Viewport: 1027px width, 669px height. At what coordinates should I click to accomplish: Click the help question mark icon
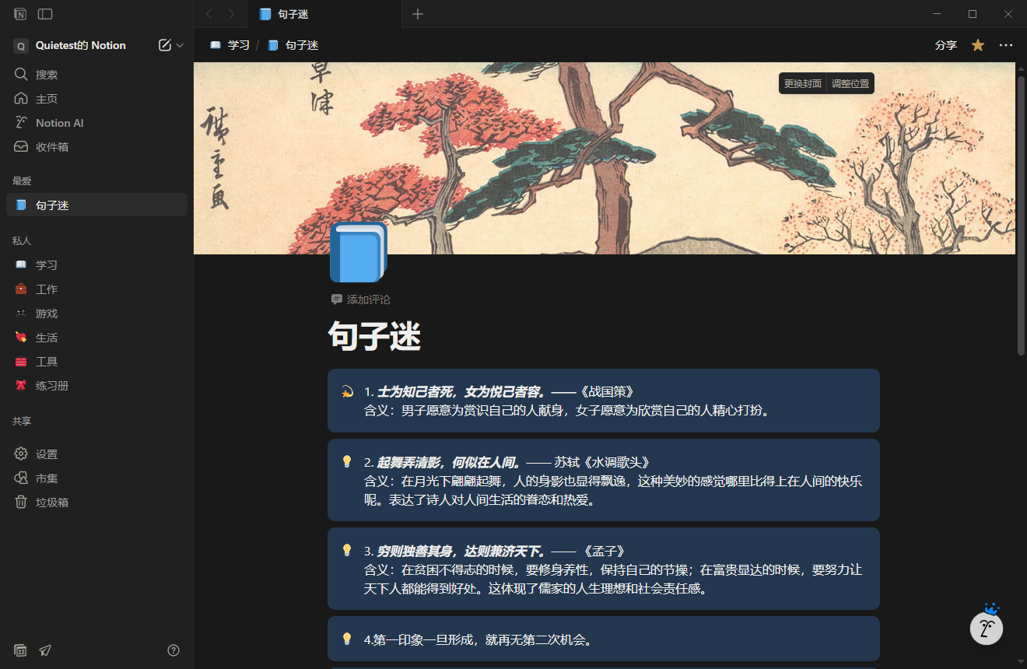(173, 650)
